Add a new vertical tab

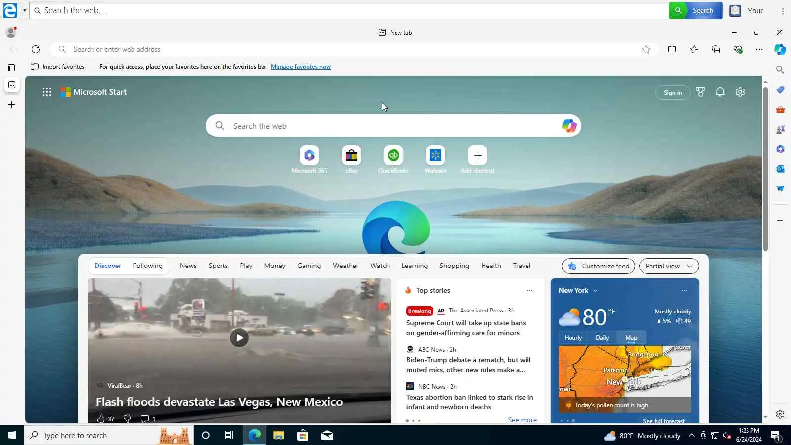(12, 105)
